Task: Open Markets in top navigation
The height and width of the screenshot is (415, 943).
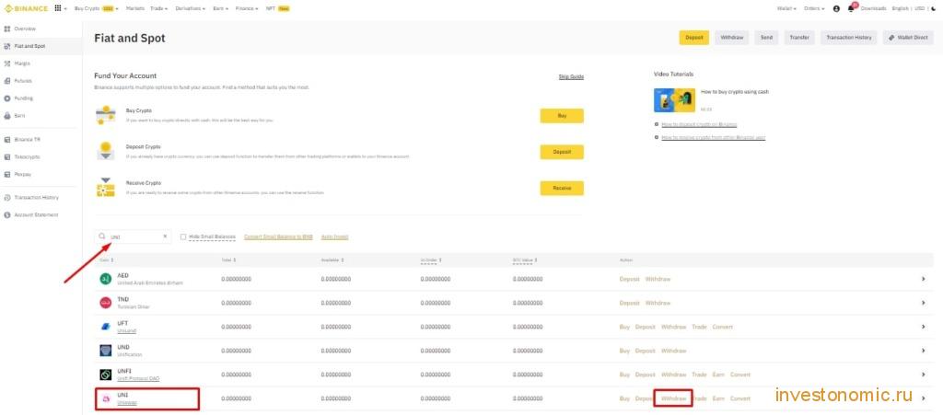Action: (x=135, y=8)
